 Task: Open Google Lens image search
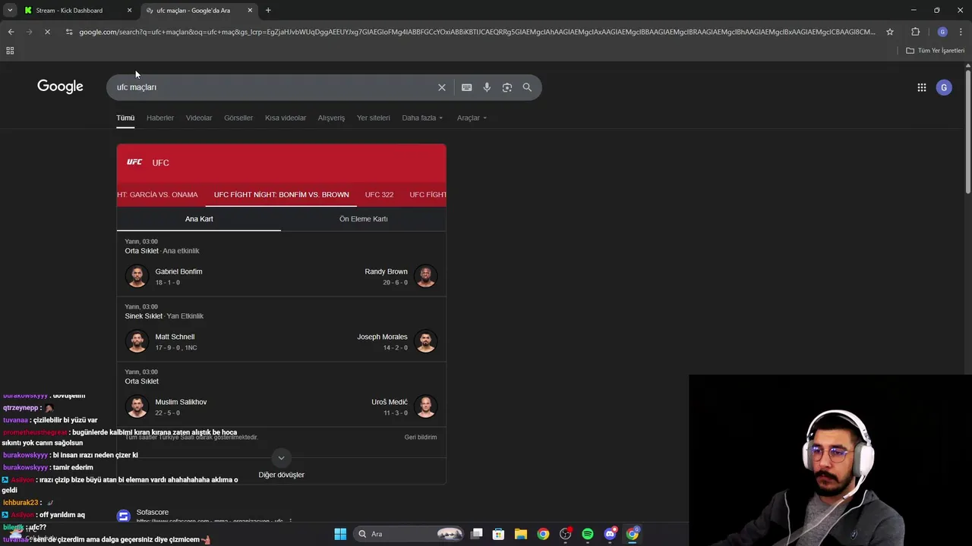coord(507,87)
